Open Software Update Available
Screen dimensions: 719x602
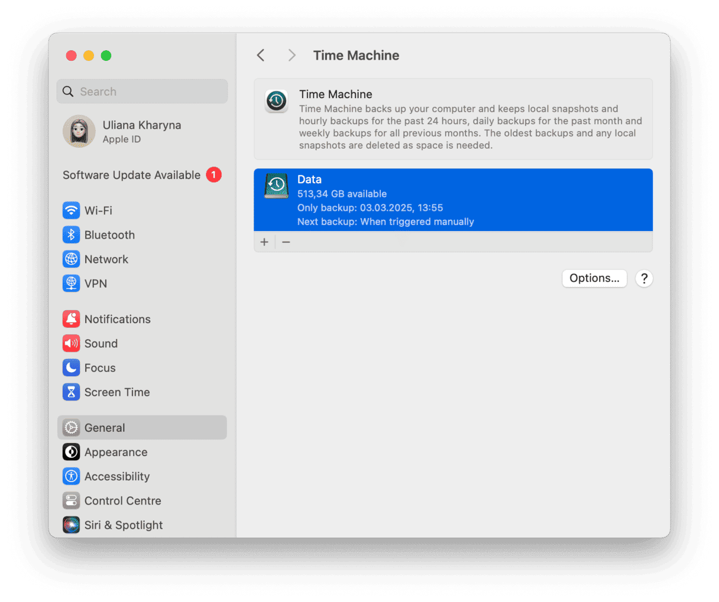(131, 175)
